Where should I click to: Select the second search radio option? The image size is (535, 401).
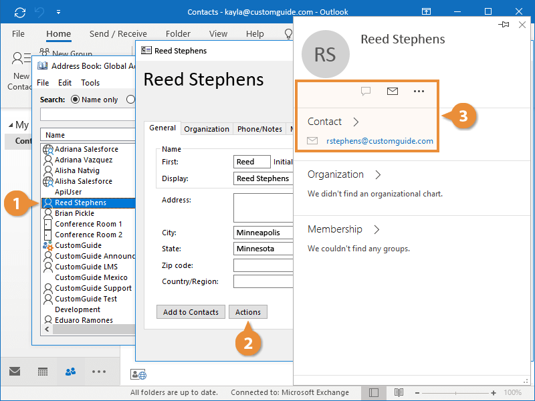pos(130,100)
